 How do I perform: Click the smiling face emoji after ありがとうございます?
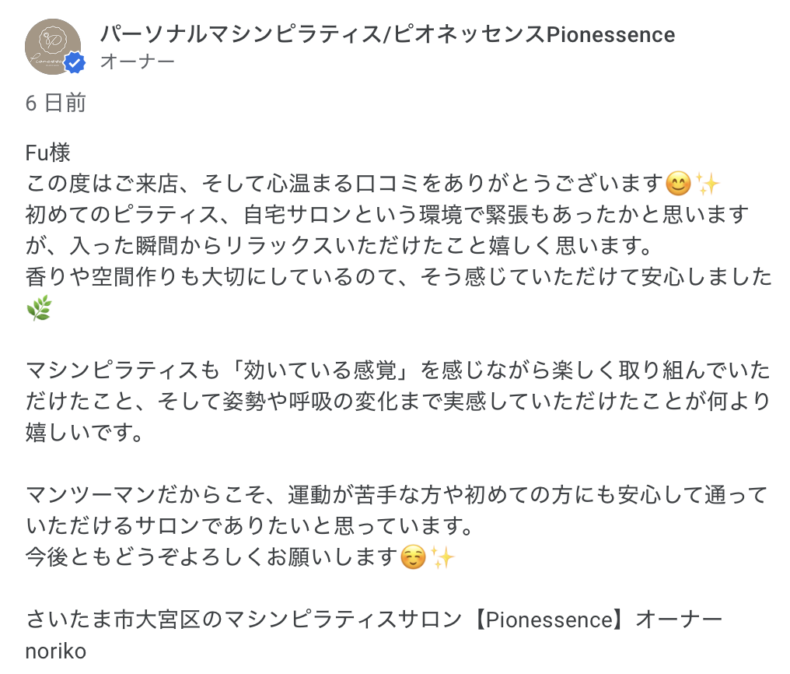coord(678,184)
